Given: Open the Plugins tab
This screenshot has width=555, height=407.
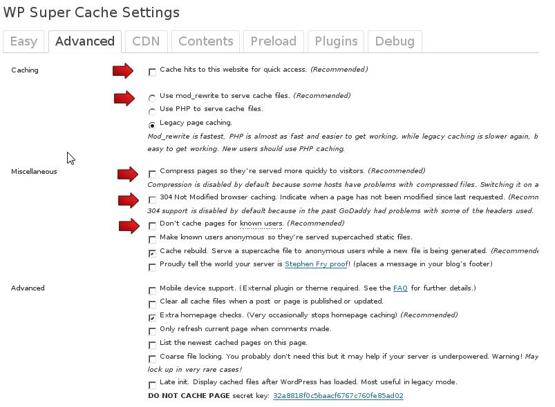Looking at the screenshot, I should tap(336, 41).
